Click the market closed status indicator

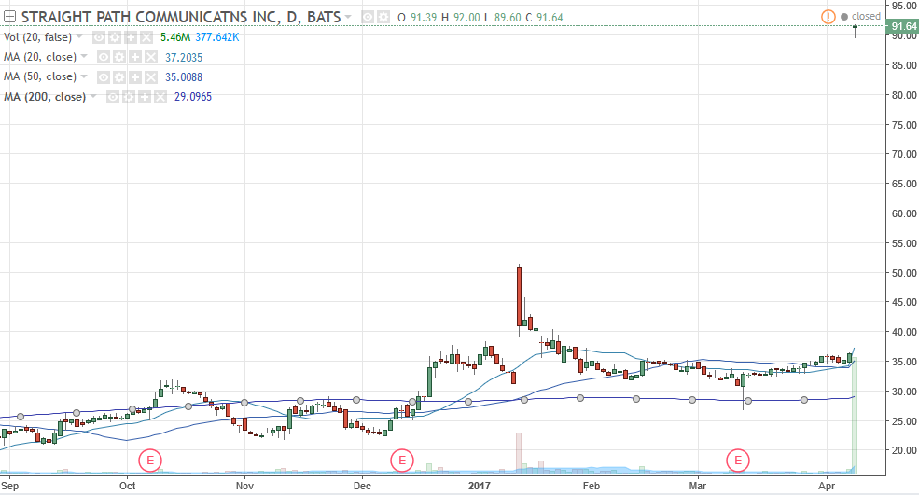click(x=860, y=17)
